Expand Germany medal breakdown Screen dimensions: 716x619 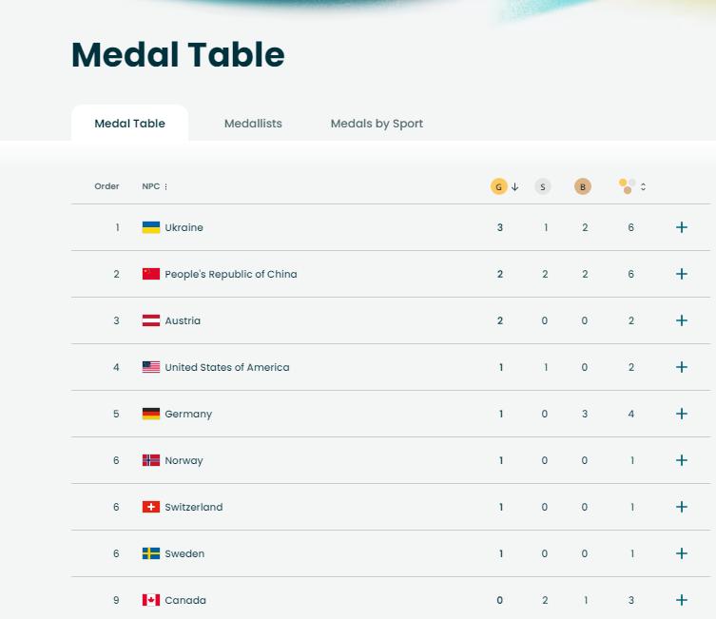tap(681, 414)
